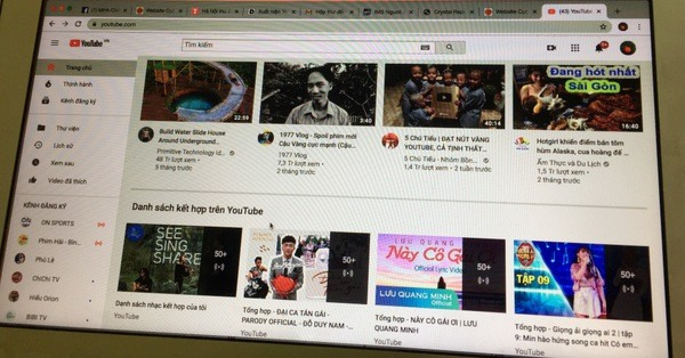Click the 1977 Vlog channel avatar
The height and width of the screenshot is (358, 685).
(x=265, y=137)
